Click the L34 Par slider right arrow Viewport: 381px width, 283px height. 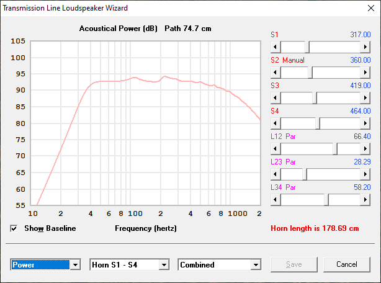coord(365,200)
